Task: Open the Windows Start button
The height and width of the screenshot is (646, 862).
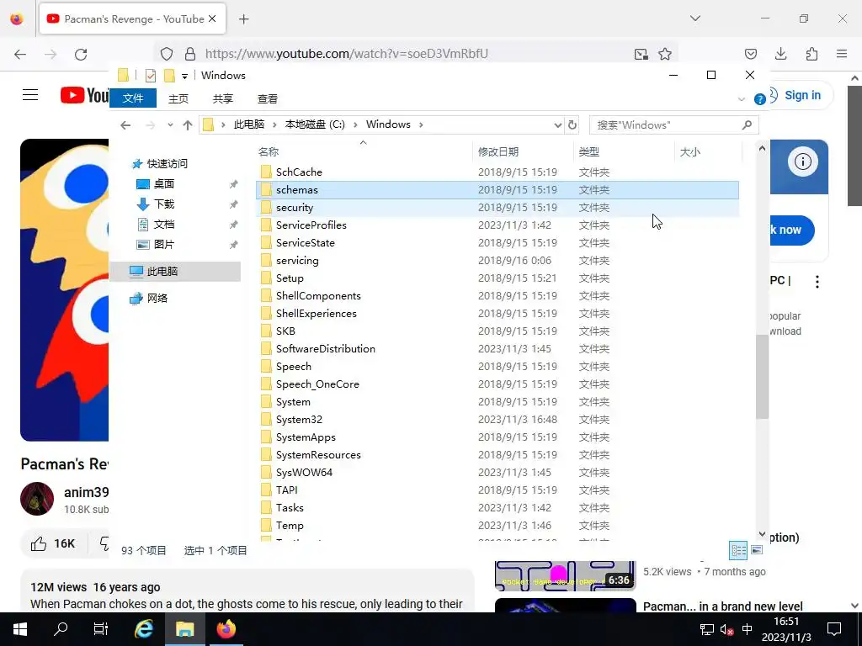Action: pyautogui.click(x=20, y=629)
